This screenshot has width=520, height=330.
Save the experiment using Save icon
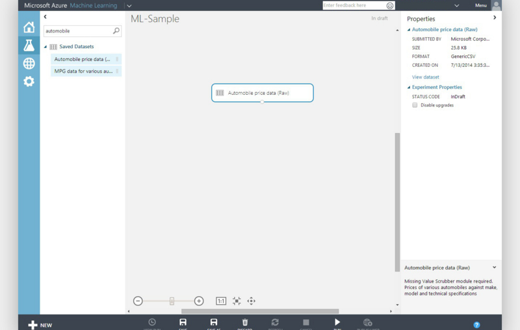[x=183, y=322]
